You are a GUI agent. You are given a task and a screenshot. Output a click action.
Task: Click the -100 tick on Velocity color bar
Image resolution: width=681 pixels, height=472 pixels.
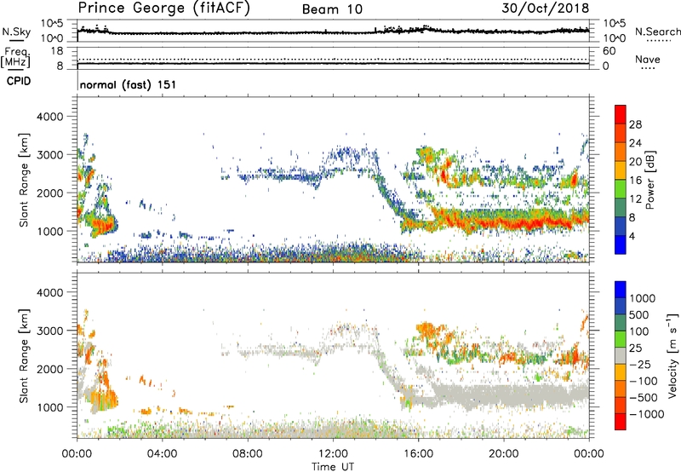tap(644, 381)
